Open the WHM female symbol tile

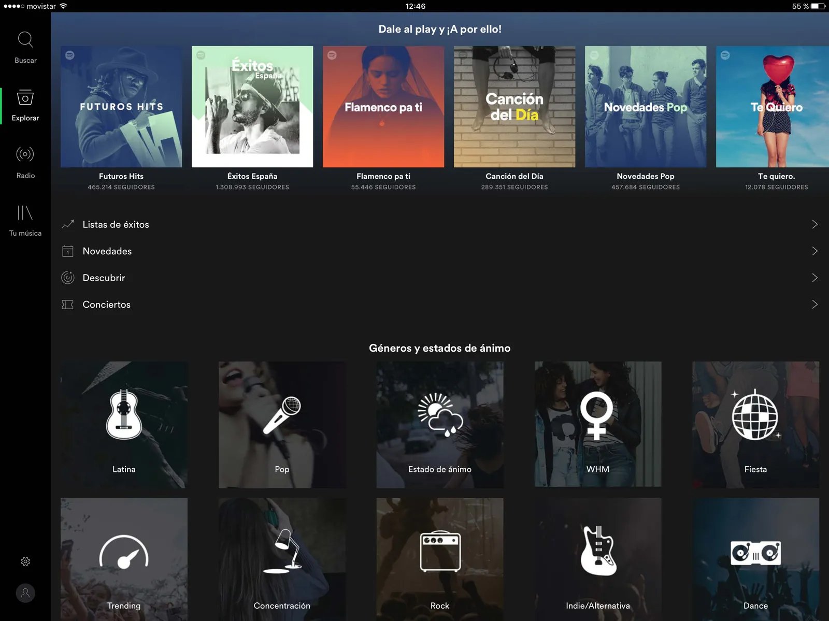[598, 424]
